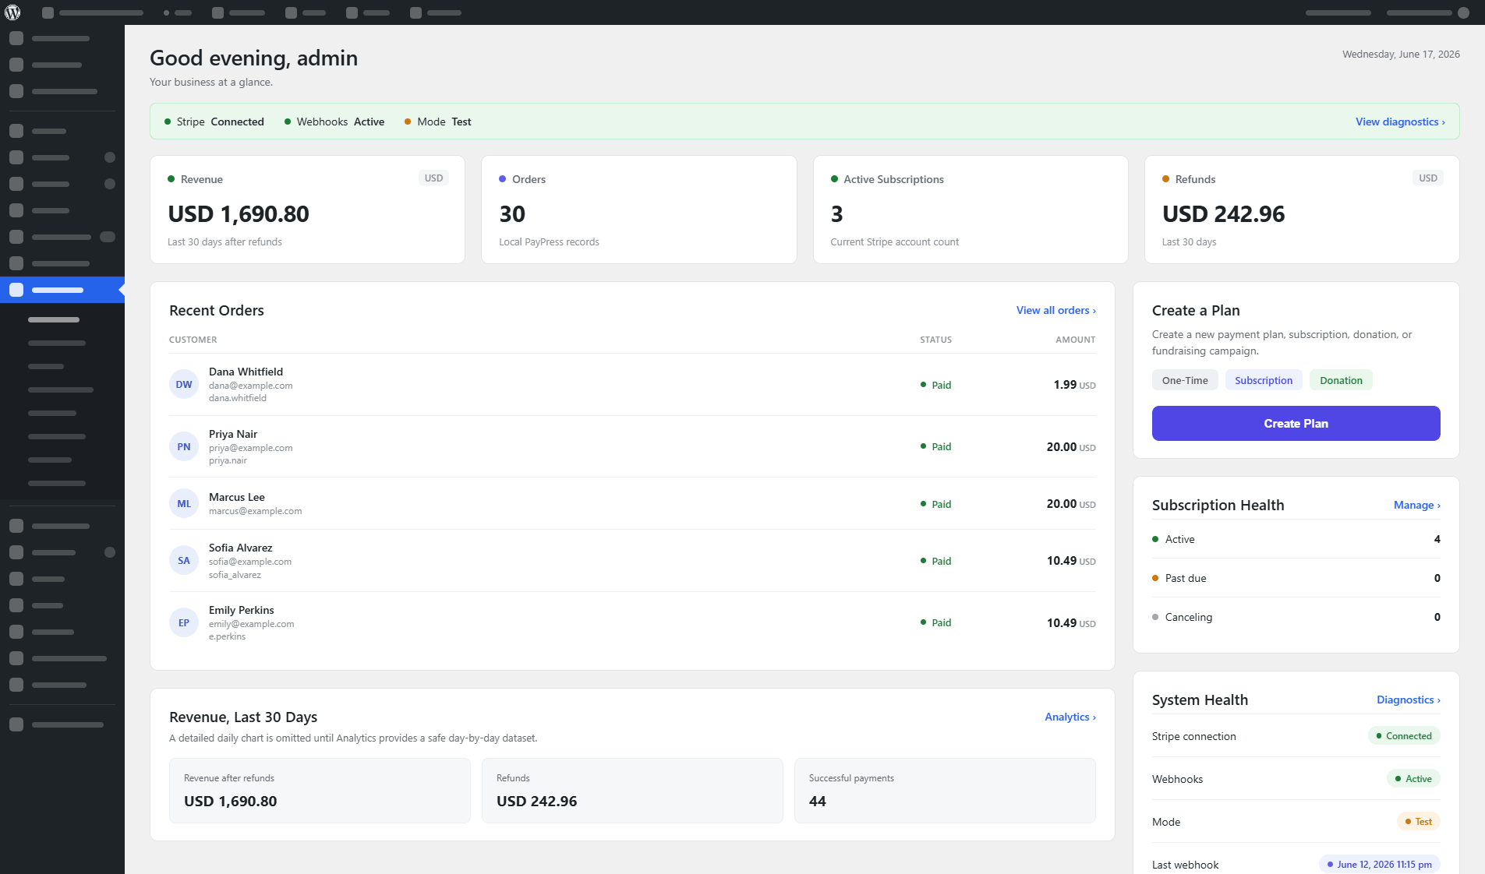The width and height of the screenshot is (1485, 874).
Task: Click the Refunds USD 242.96 card
Action: click(x=1302, y=210)
